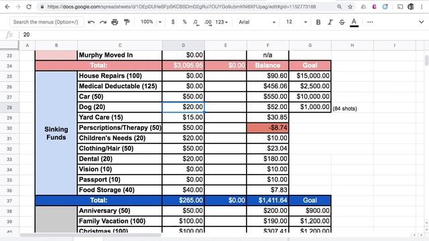This screenshot has width=429, height=241.
Task: Select the Yard Care (15) cell
Action: point(119,117)
